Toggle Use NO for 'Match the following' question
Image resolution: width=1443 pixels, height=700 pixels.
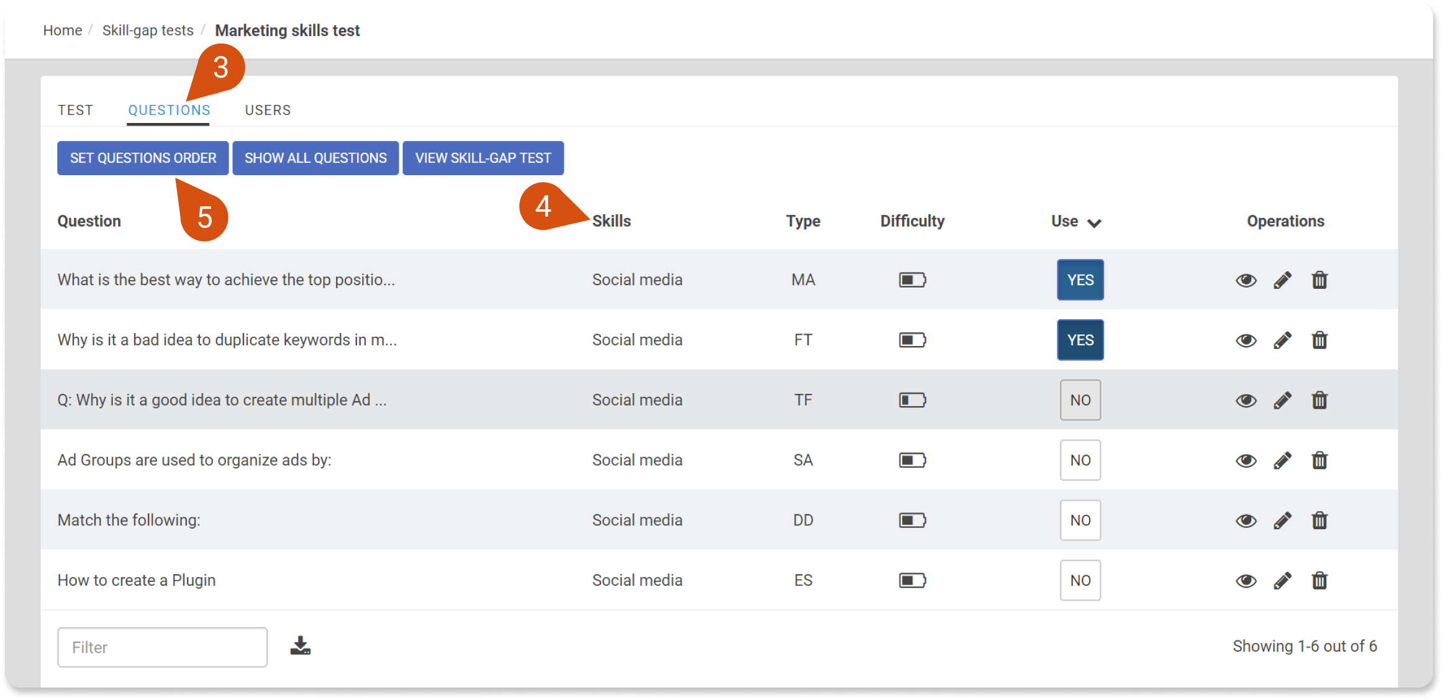point(1080,520)
